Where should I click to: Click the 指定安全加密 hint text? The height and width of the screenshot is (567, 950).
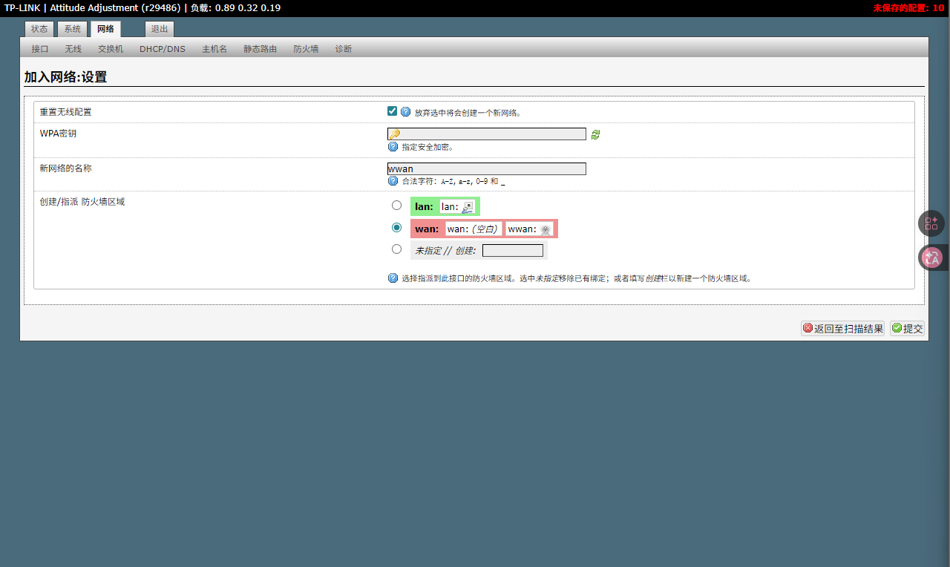coord(427,147)
